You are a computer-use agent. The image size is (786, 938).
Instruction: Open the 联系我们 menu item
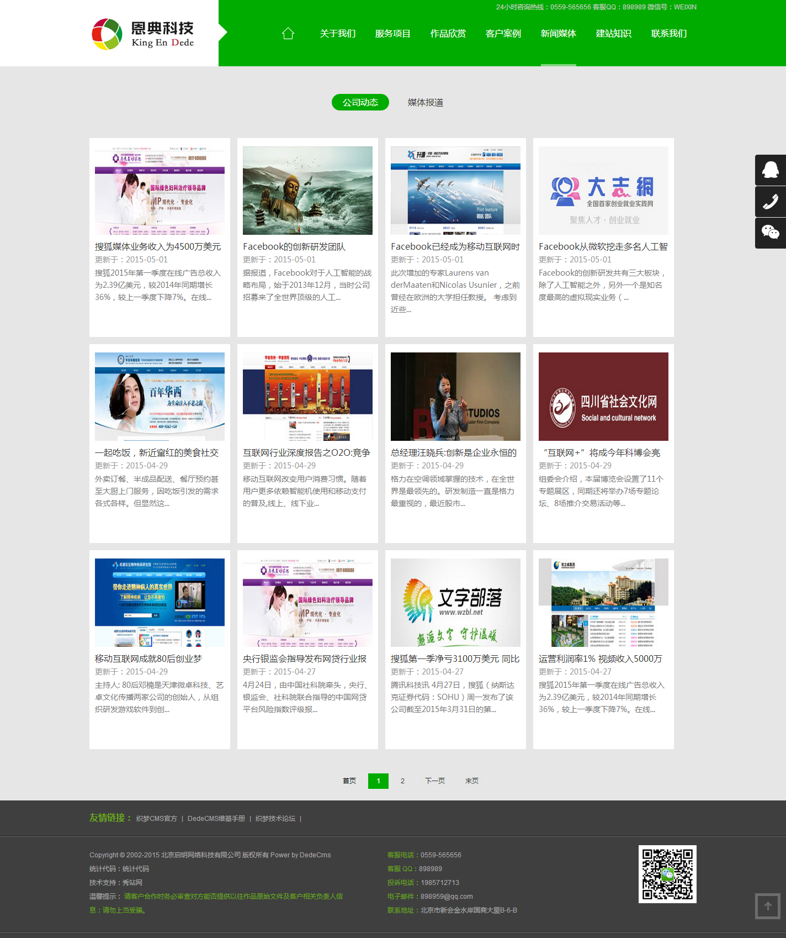pos(668,34)
